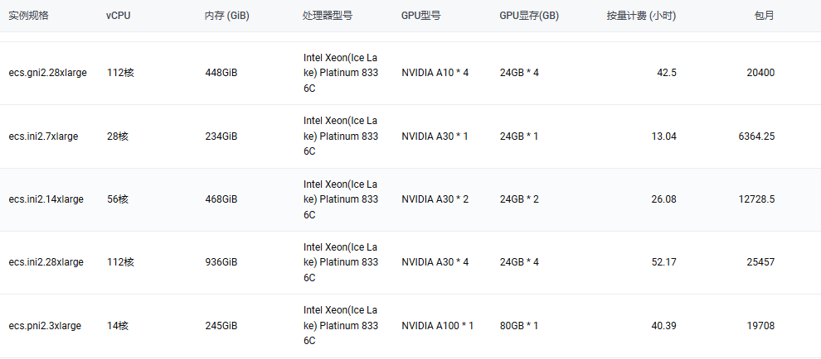Viewport: 821px width, 359px height.
Task: Select the ecs.ini2.14xlarge instance name
Action: point(46,199)
